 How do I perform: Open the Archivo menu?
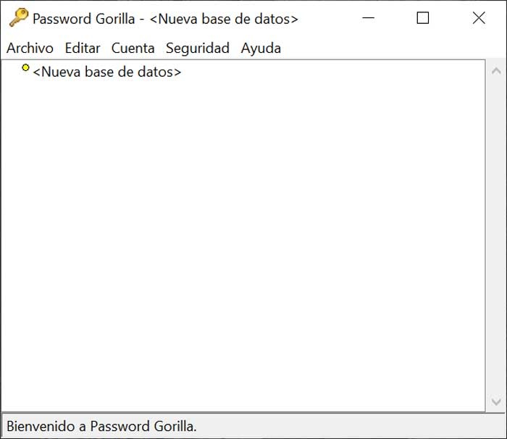[30, 49]
